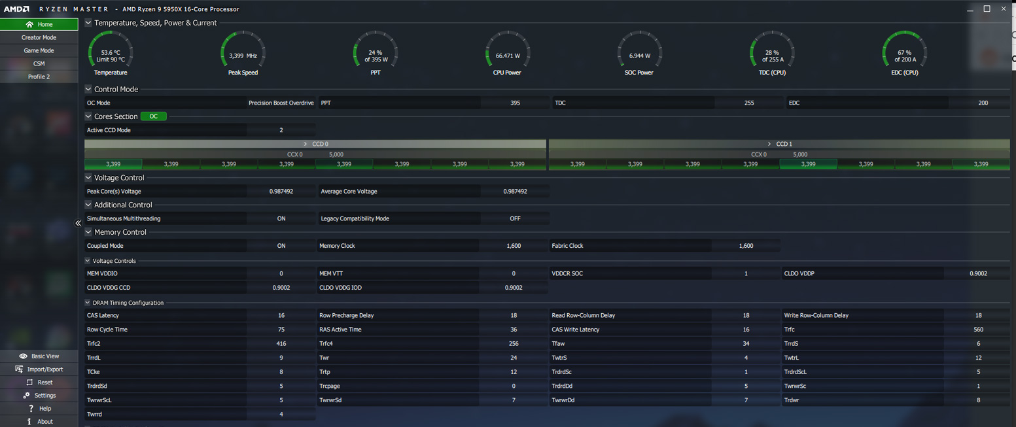Collapse the sidebar with double-chevron icon

coord(78,223)
